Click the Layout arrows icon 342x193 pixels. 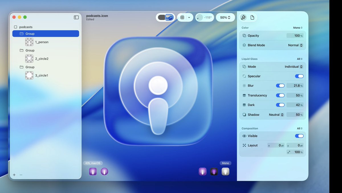coord(244,145)
